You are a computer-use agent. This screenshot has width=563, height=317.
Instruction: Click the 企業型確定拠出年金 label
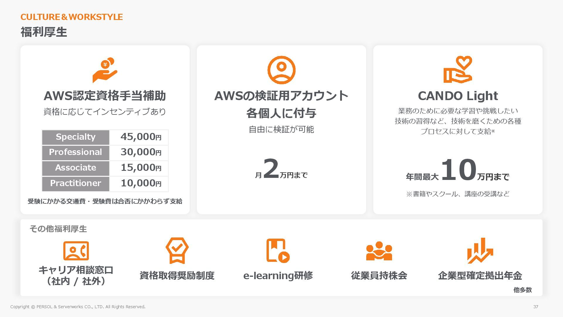click(480, 276)
